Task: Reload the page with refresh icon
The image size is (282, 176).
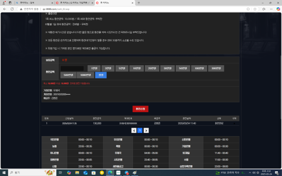Action: (x=12, y=9)
